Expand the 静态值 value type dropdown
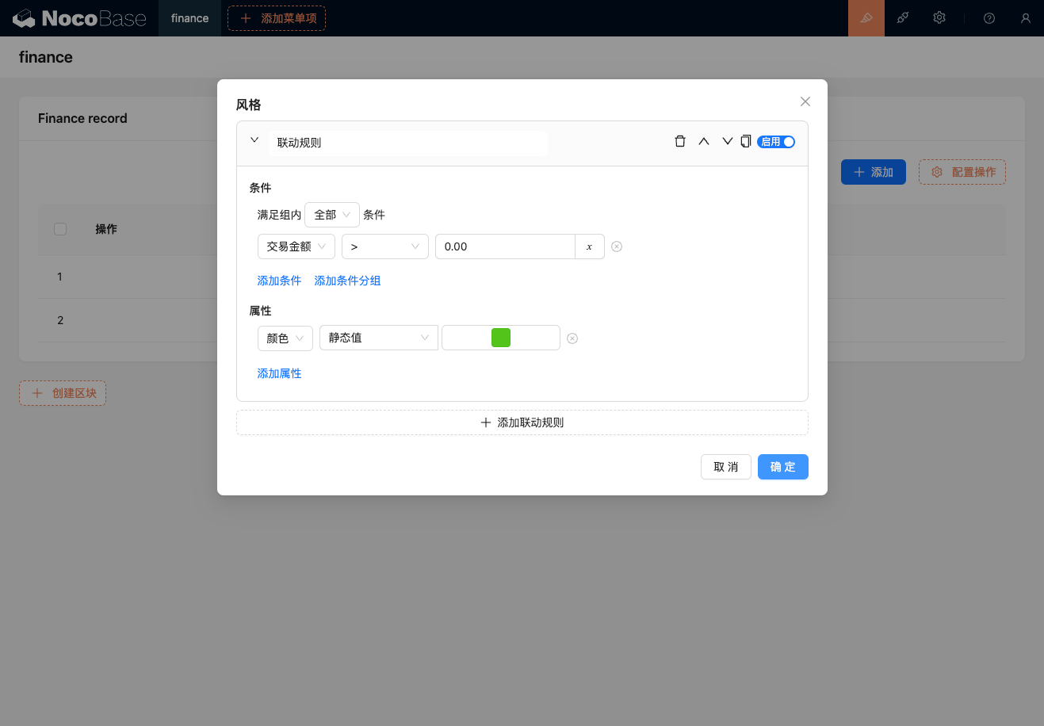The width and height of the screenshot is (1044, 726). coord(378,338)
